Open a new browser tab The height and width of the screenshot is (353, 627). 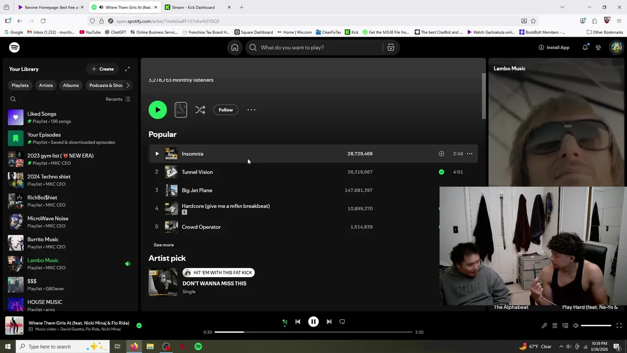click(x=241, y=7)
